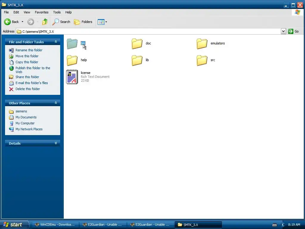Open the Views dropdown arrow
The image size is (305, 229).
click(106, 22)
